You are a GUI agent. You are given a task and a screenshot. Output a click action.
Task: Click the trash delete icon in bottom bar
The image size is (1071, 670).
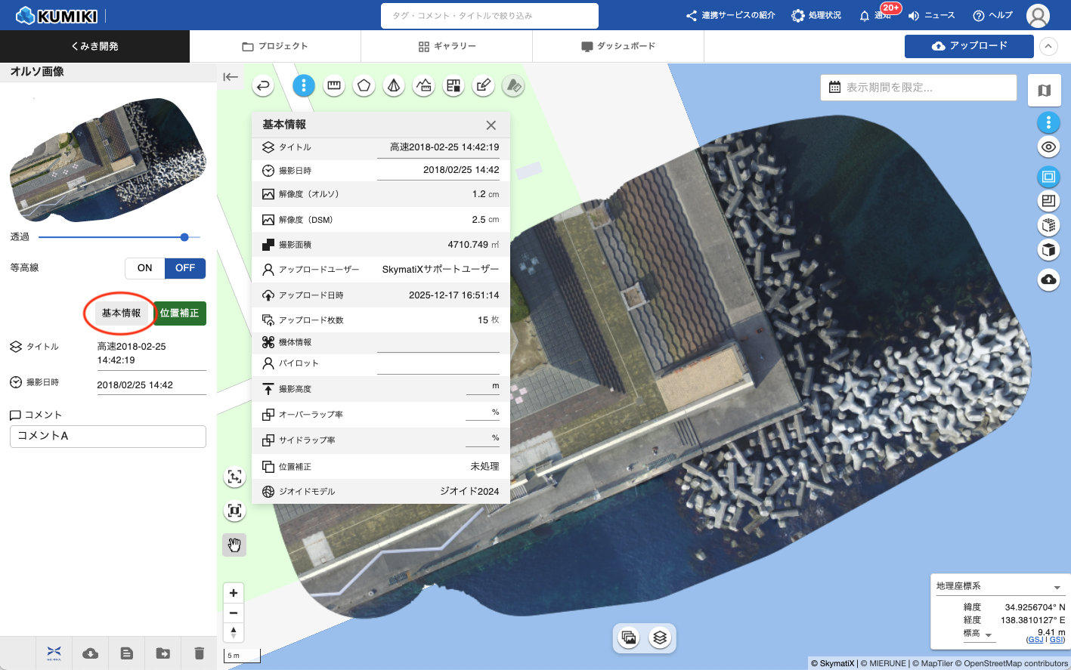click(199, 653)
